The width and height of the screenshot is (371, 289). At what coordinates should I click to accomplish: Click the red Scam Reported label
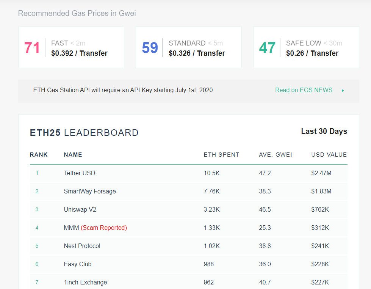pyautogui.click(x=104, y=228)
